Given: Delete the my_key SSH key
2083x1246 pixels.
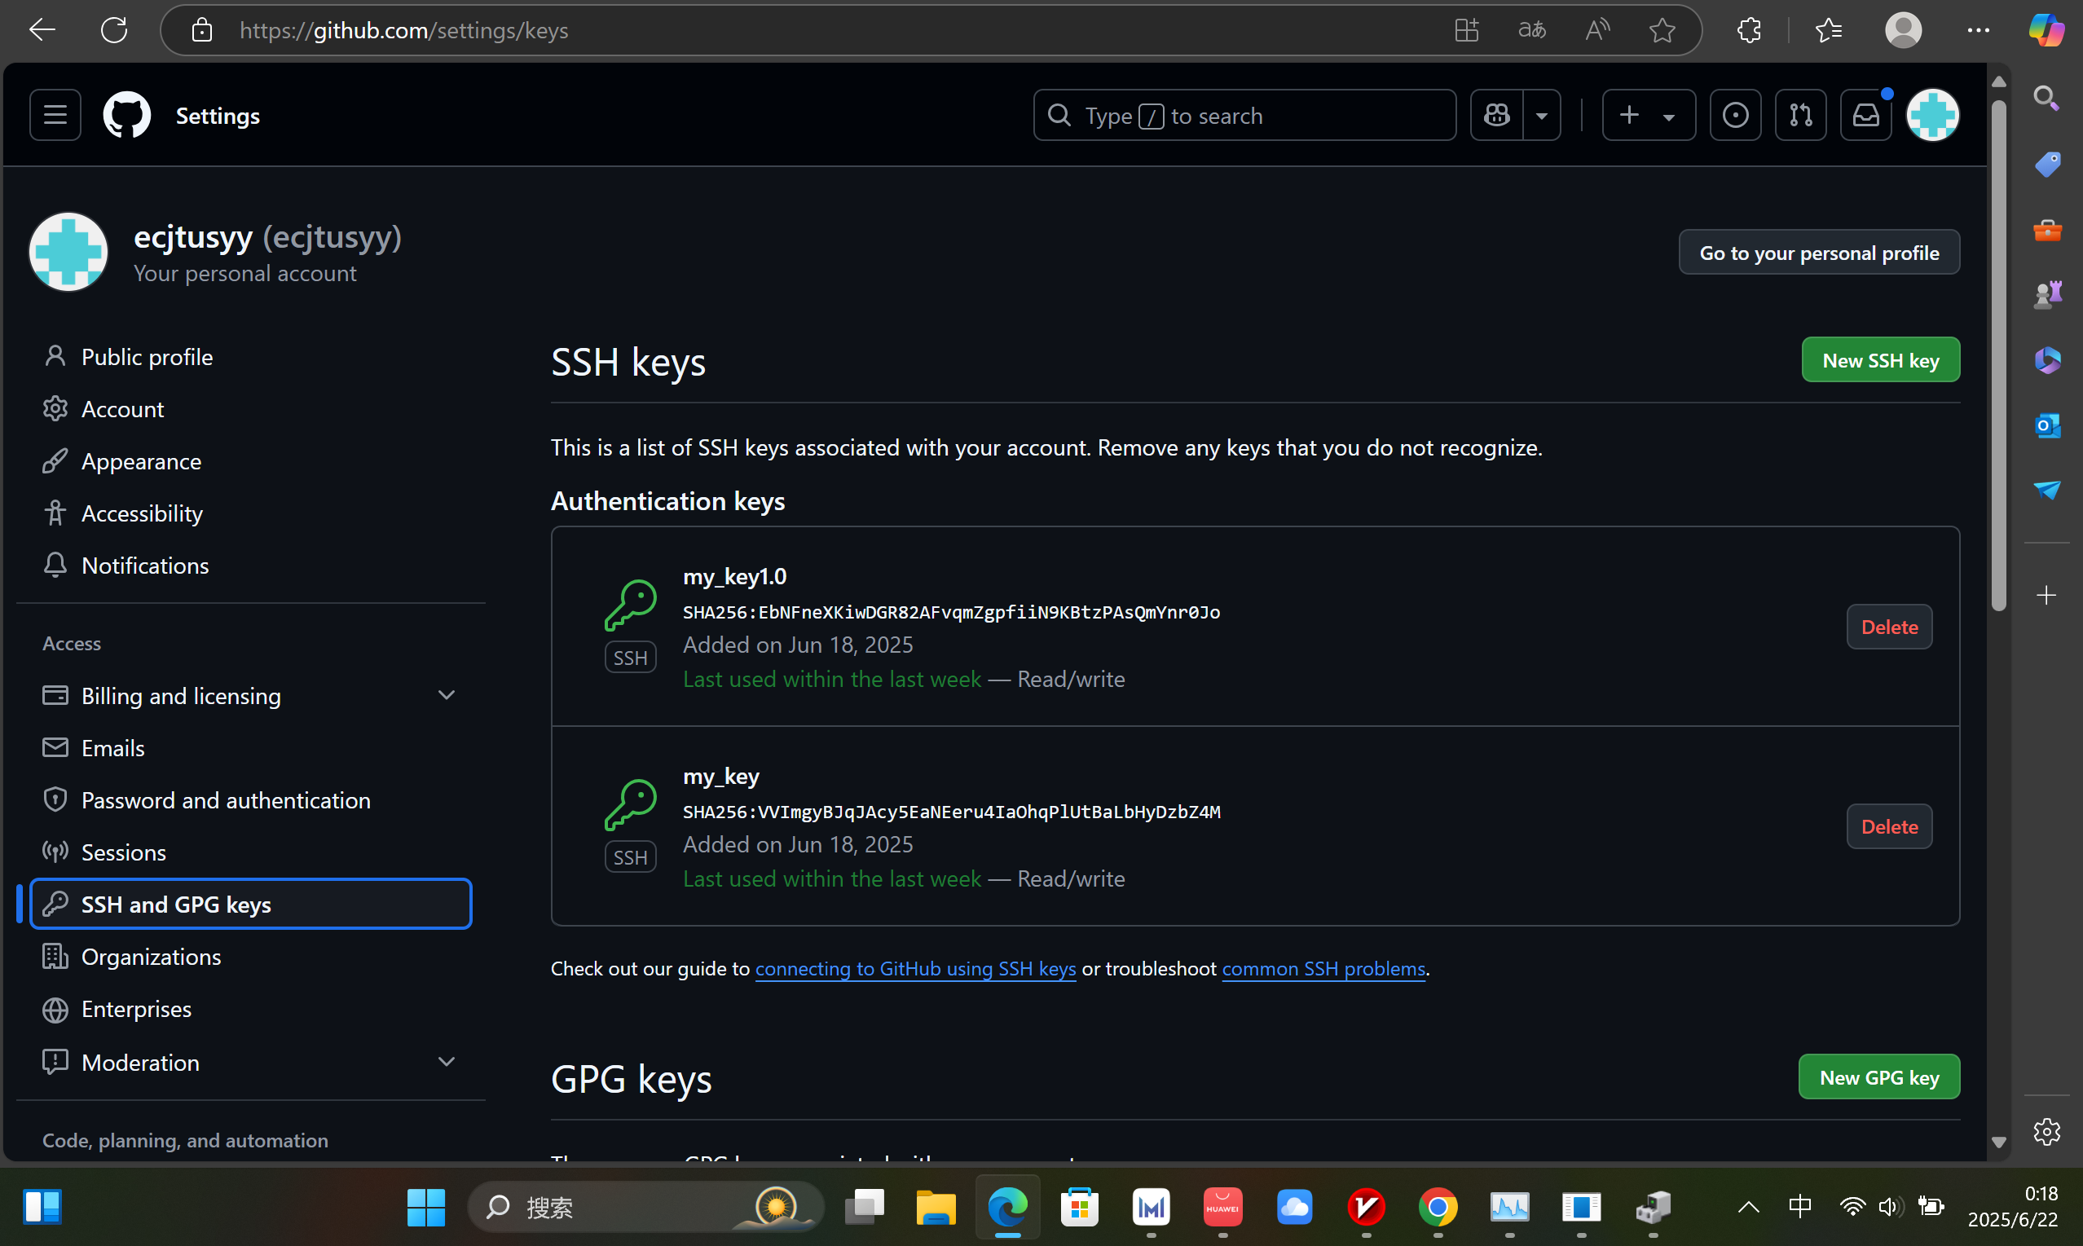Looking at the screenshot, I should click(1888, 826).
